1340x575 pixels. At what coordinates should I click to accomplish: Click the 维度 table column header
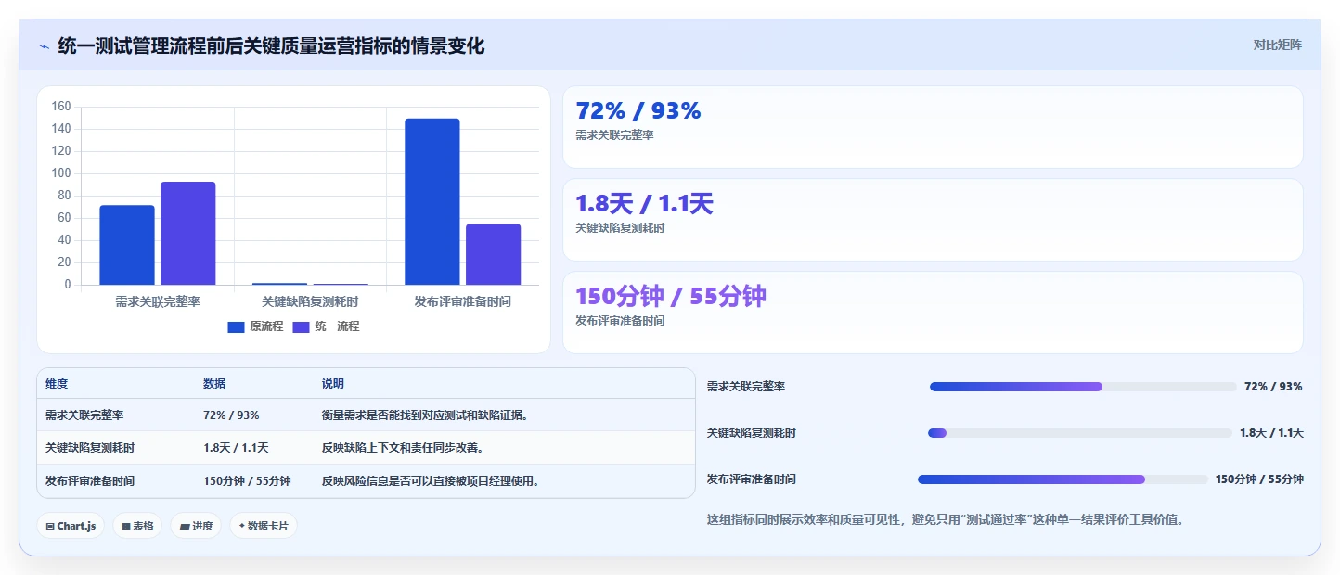tap(57, 384)
